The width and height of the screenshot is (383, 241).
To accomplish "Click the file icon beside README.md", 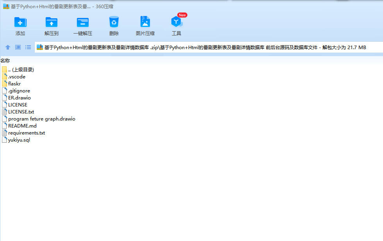I will click(4, 126).
